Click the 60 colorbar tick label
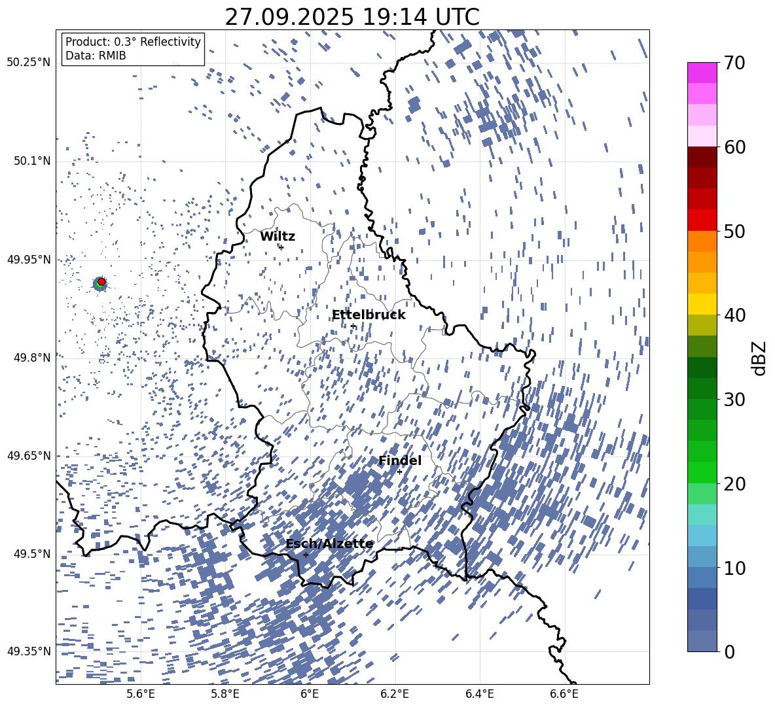This screenshot has width=775, height=707. (x=734, y=147)
